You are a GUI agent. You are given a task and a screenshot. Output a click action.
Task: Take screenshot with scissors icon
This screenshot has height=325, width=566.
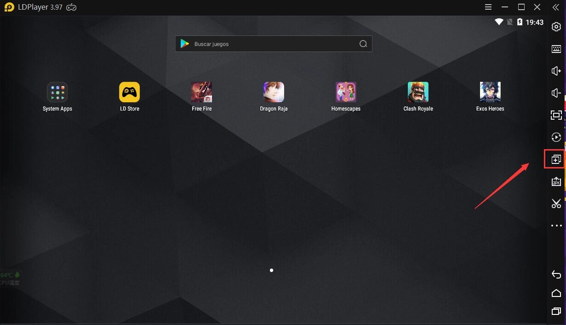[556, 203]
